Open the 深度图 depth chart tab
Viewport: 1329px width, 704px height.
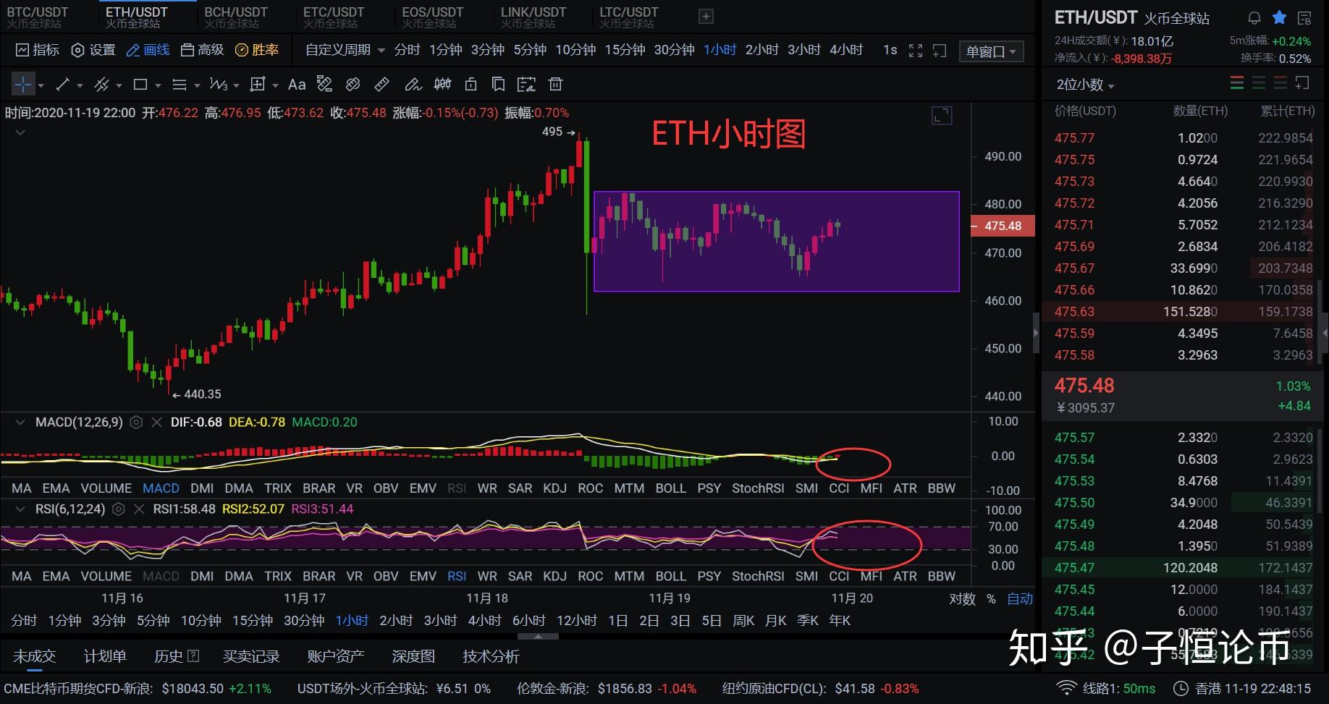click(413, 656)
